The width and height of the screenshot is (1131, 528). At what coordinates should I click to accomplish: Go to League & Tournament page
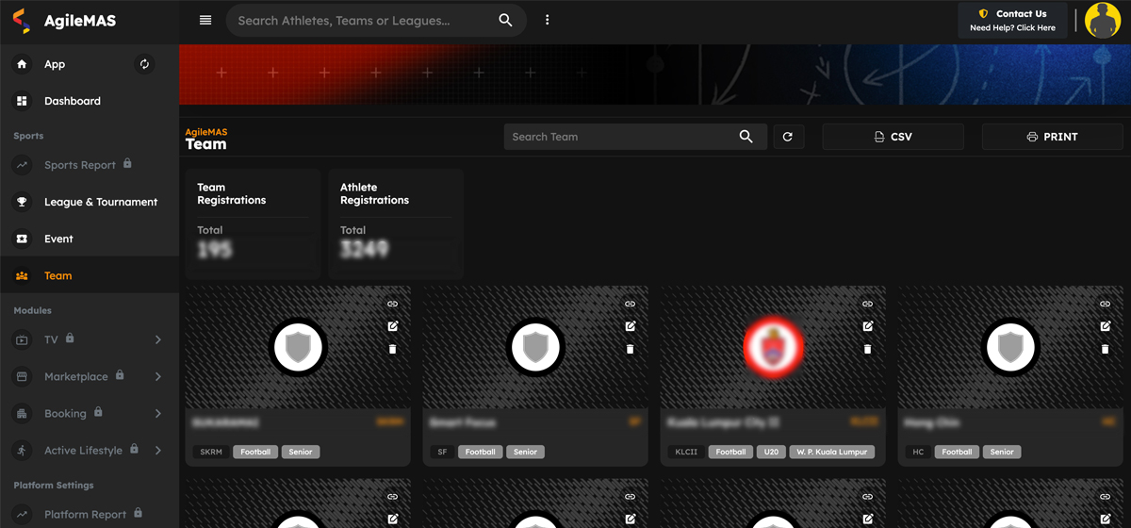point(100,202)
